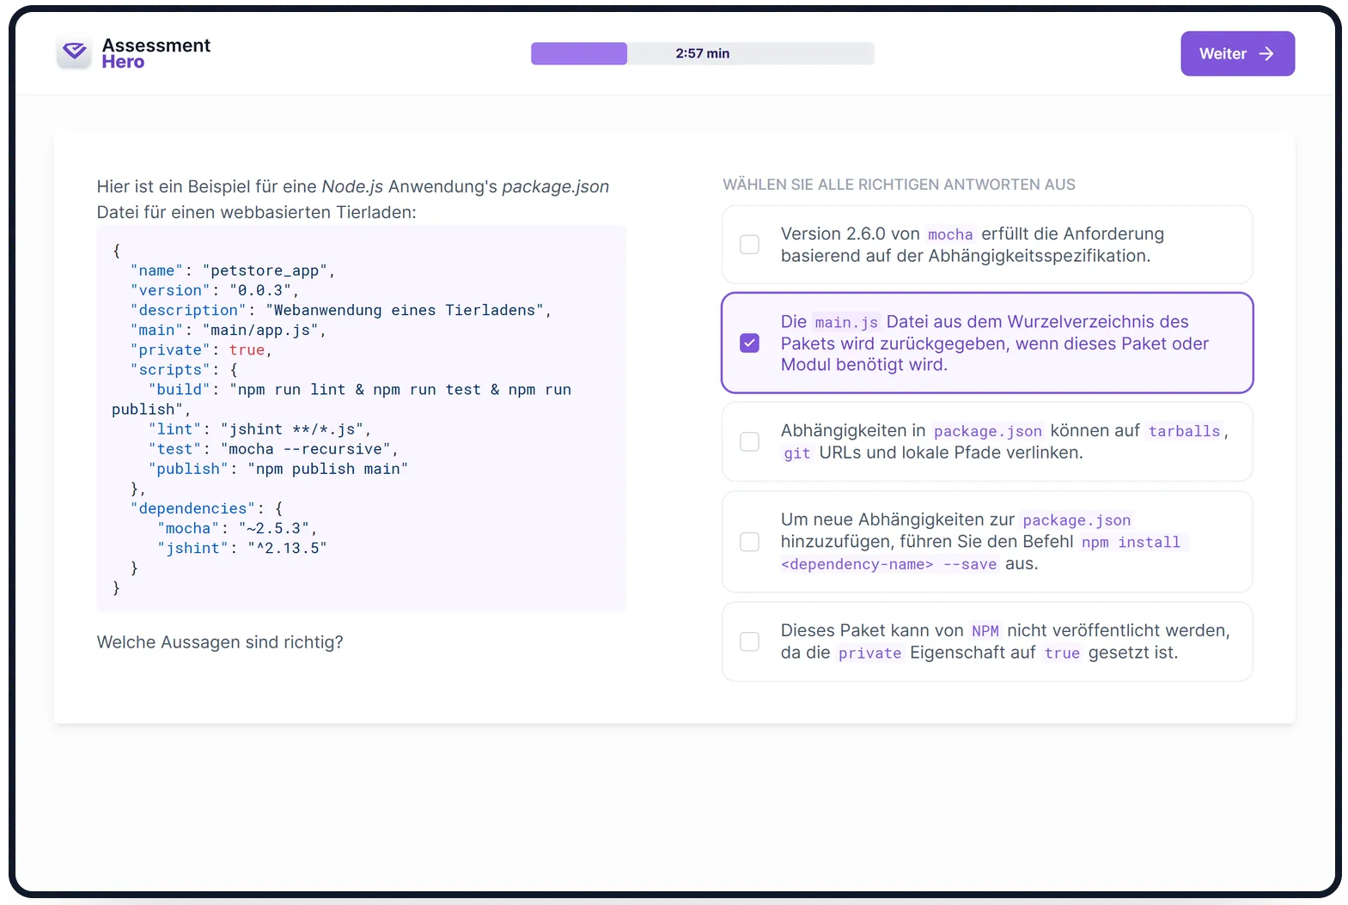Check the mocha version 2.6.0 answer checkbox
Screen dimensions: 1348x905
(750, 245)
